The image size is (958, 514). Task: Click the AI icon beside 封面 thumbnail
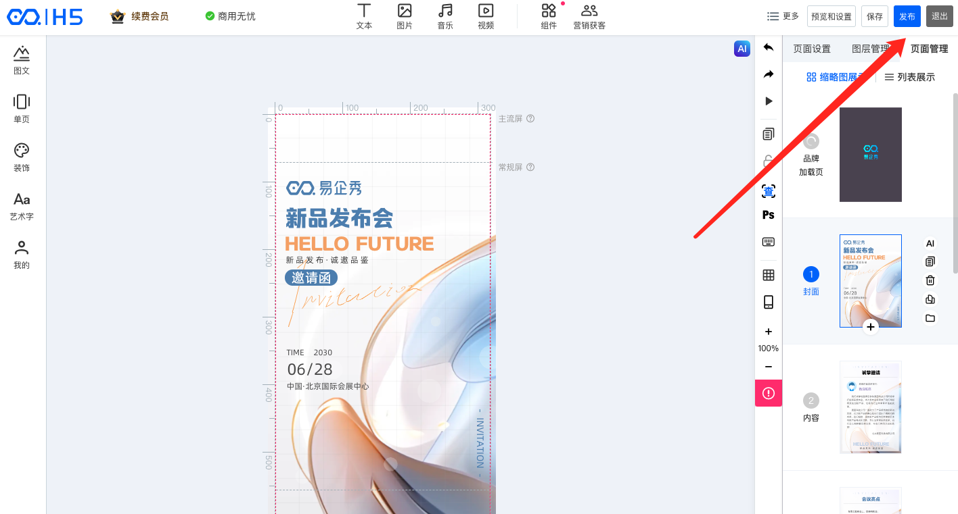(x=930, y=243)
